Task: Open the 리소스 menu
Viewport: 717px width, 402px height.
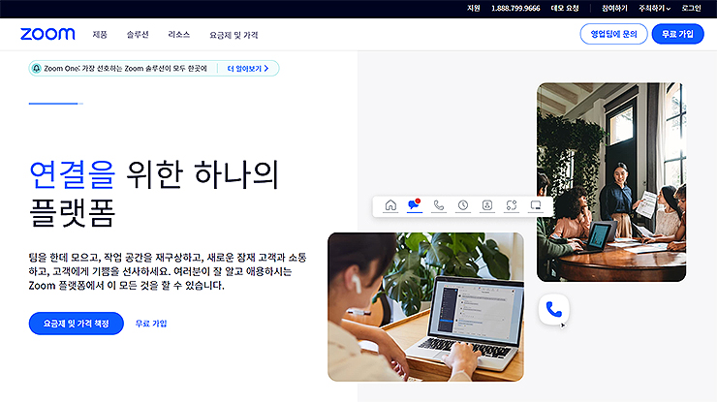Action: pos(179,35)
